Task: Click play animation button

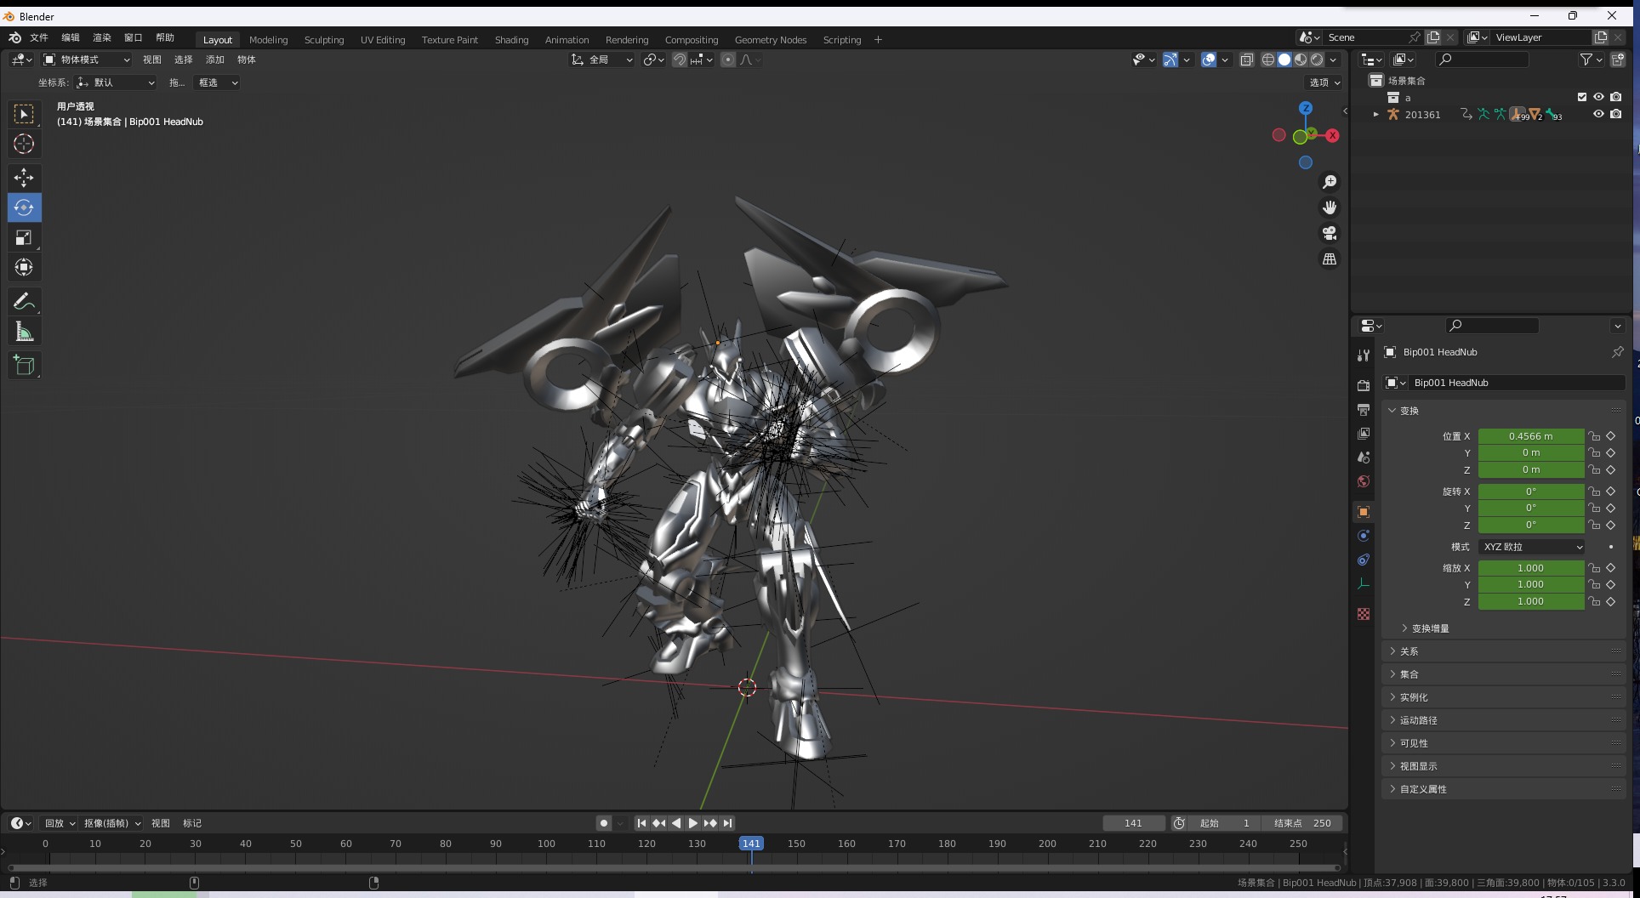Action: 692,823
